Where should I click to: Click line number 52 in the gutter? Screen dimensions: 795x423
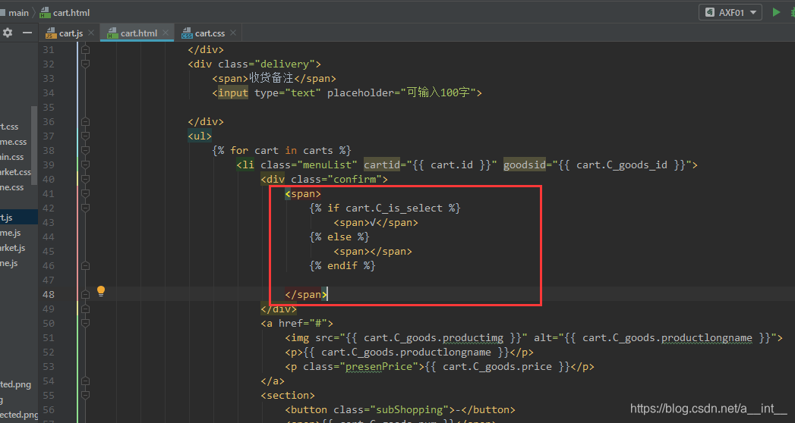coord(48,352)
